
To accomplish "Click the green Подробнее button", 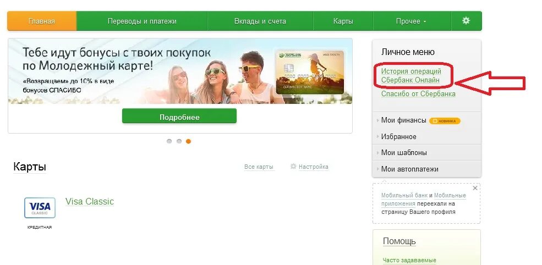I will coord(179,117).
